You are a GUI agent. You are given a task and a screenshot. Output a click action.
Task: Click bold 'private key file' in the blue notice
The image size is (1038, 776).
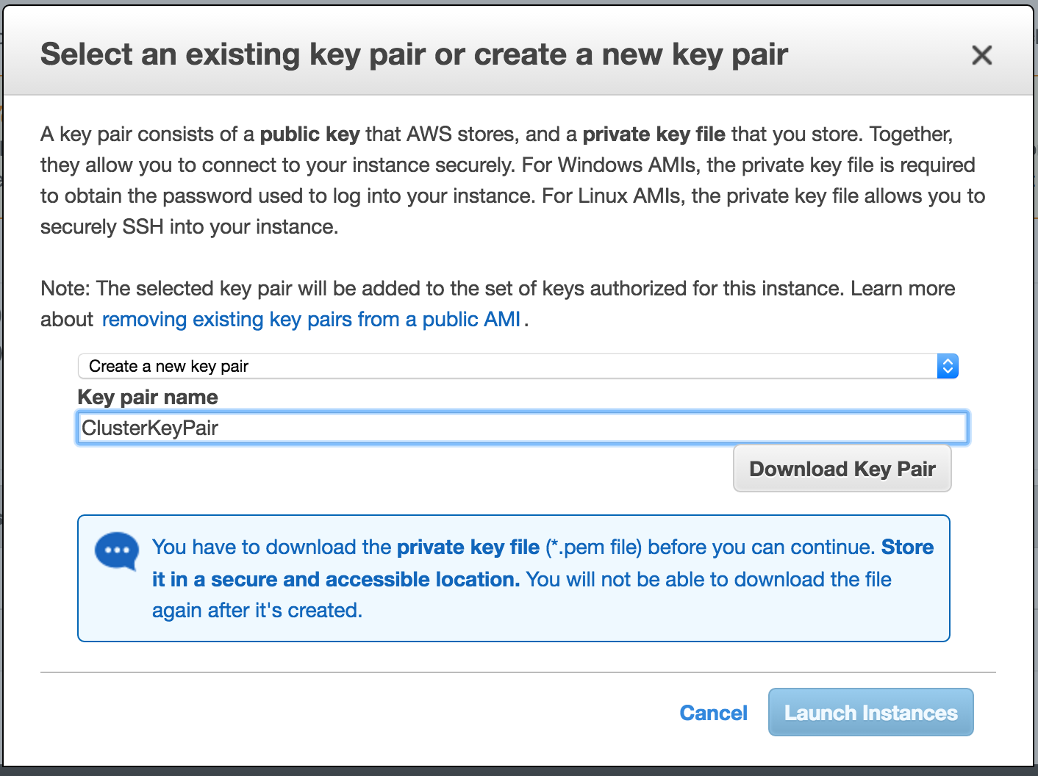(468, 547)
